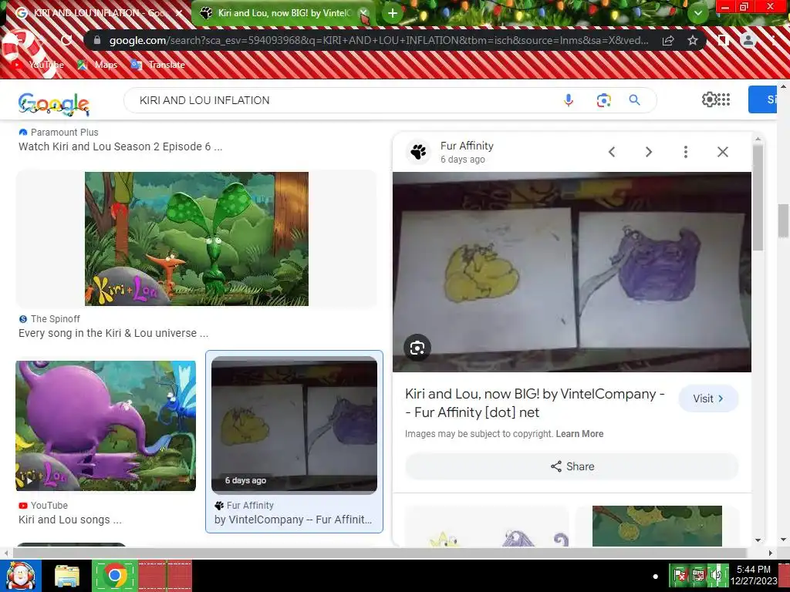Image resolution: width=790 pixels, height=592 pixels.
Task: Open Chrome menu three dots
Action: pyautogui.click(x=773, y=40)
